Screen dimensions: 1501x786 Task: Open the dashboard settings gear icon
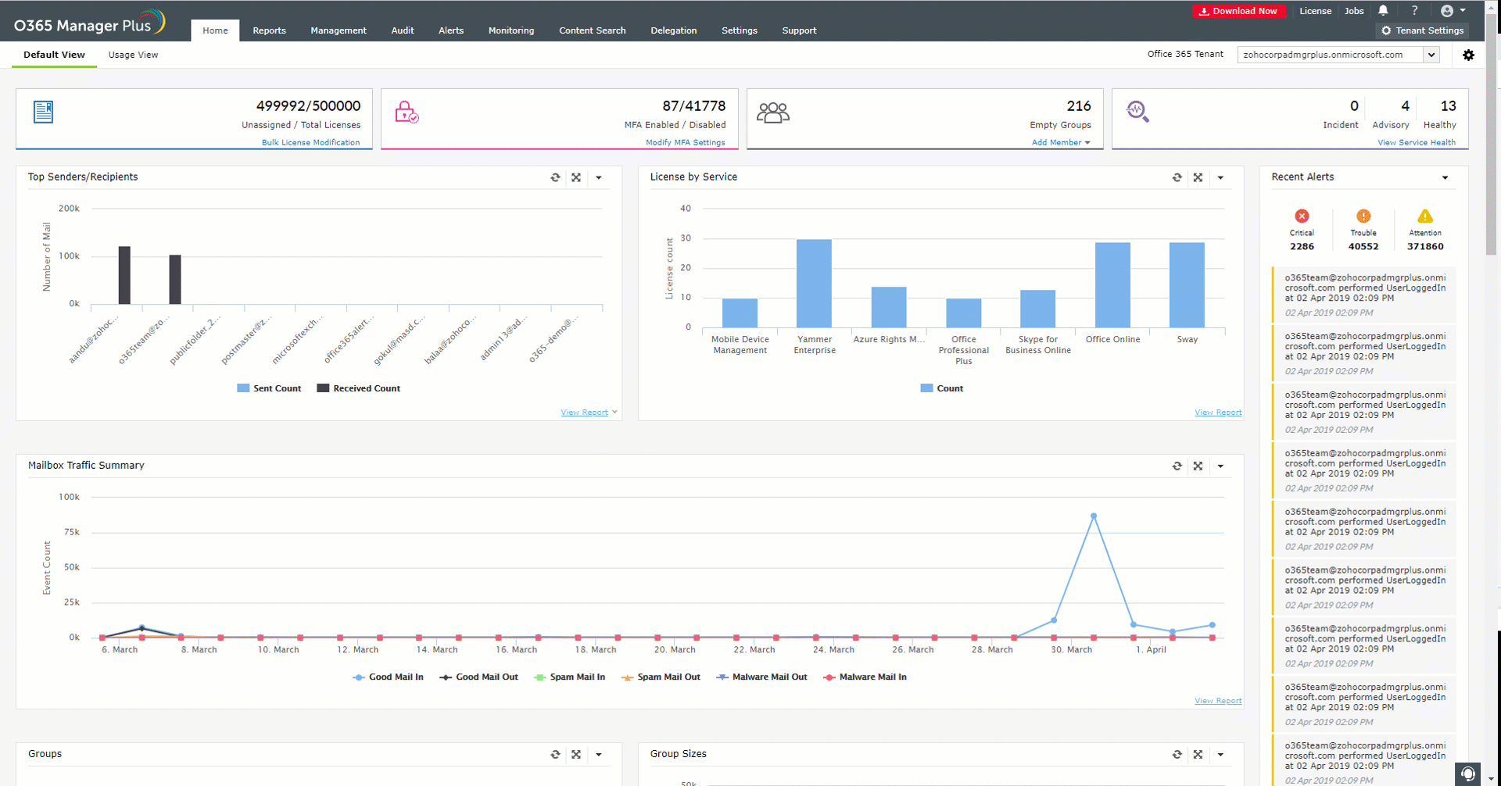[x=1468, y=55]
